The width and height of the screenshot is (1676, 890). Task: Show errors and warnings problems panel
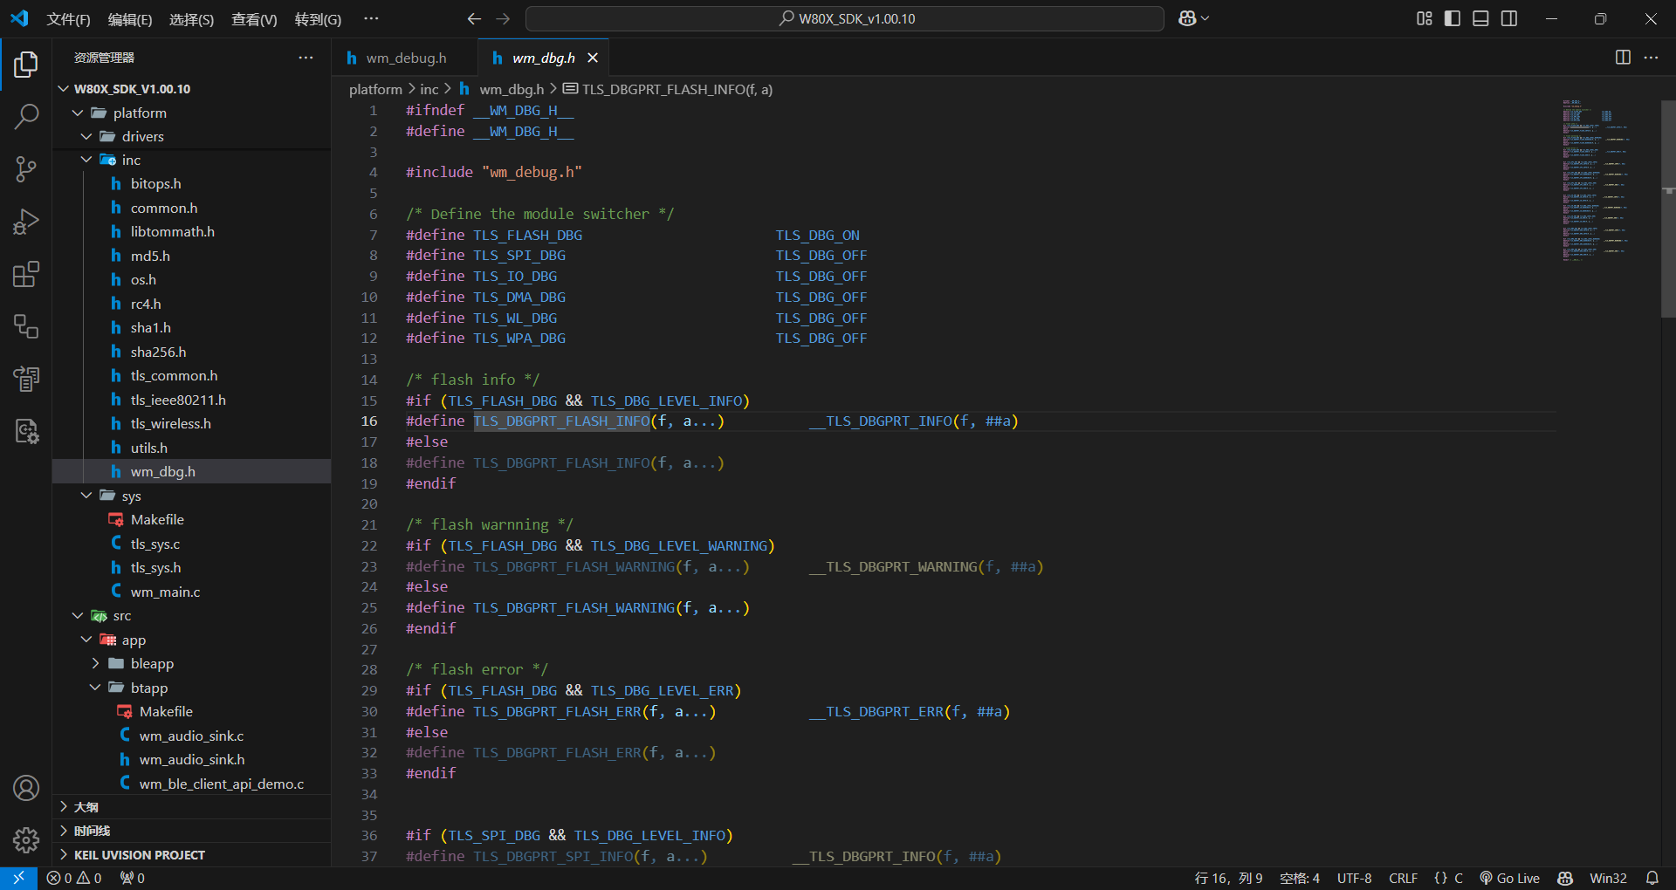pos(74,878)
